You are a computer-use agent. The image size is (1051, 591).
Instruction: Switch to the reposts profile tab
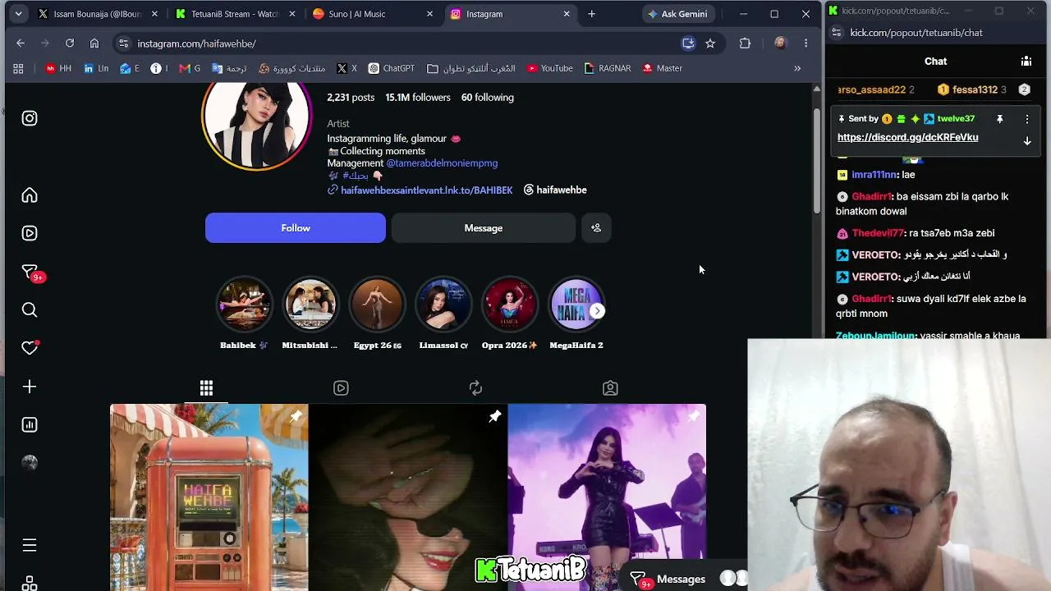[475, 387]
